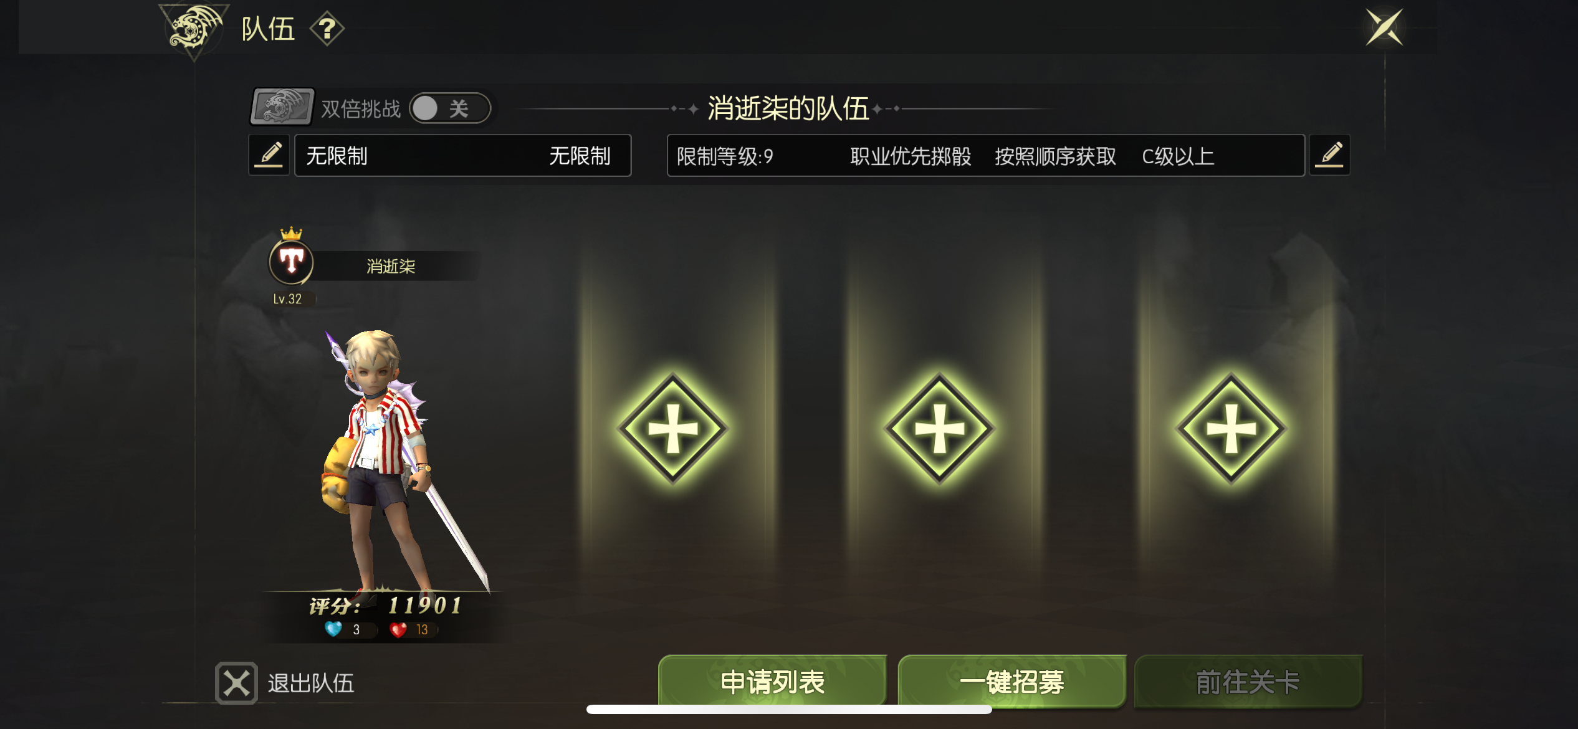Add a member to middle empty slot
The image size is (1578, 729).
coord(939,429)
